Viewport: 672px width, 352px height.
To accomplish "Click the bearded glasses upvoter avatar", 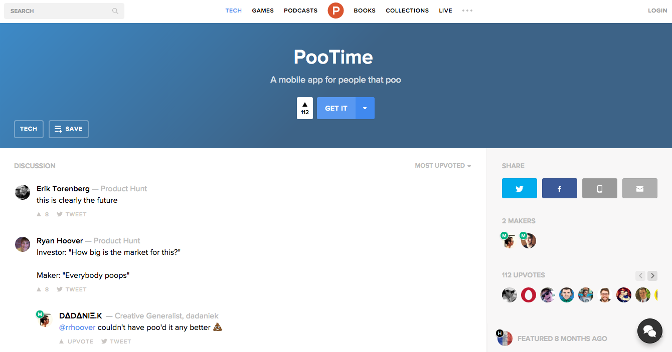I will click(x=605, y=294).
